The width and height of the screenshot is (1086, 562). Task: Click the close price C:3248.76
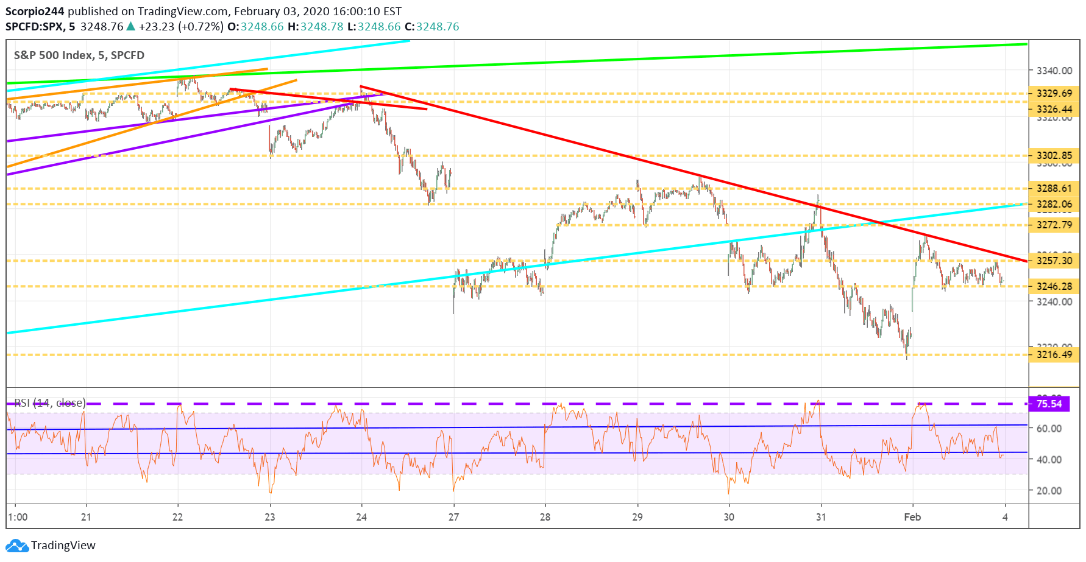[432, 27]
